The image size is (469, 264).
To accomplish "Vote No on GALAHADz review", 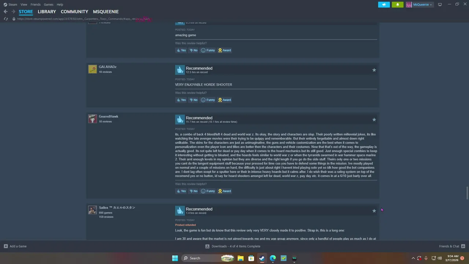I will (193, 100).
